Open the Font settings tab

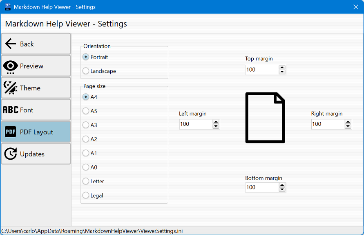(x=36, y=110)
